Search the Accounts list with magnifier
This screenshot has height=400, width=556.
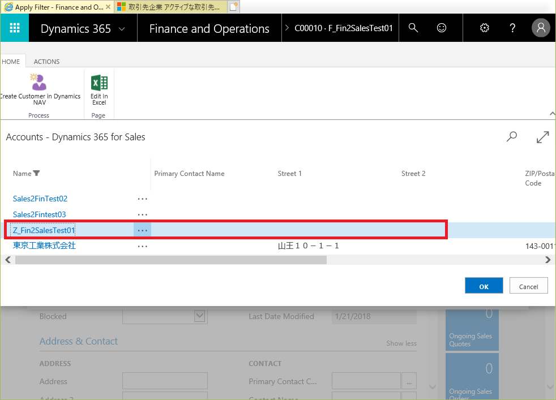(x=512, y=137)
